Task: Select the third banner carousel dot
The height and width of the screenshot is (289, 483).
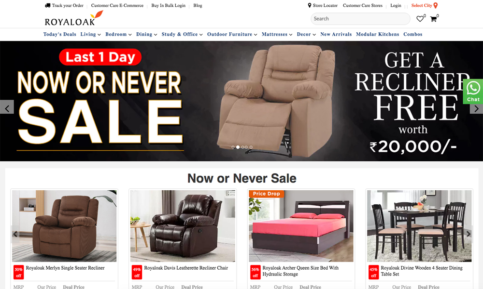Action: click(x=243, y=147)
